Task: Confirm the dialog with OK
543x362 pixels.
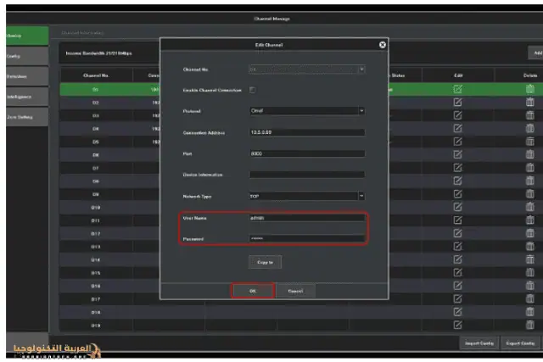Action: (253, 291)
